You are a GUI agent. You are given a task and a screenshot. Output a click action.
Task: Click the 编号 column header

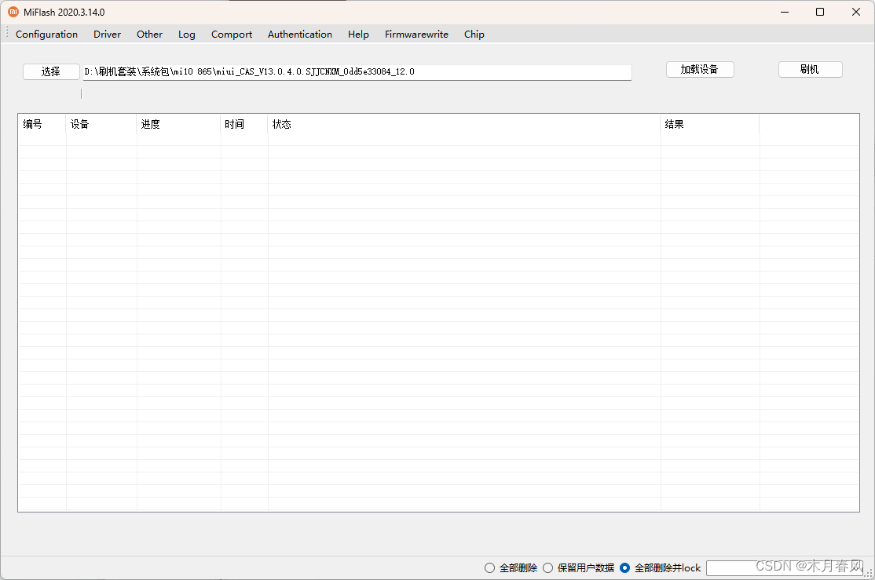[x=42, y=124]
